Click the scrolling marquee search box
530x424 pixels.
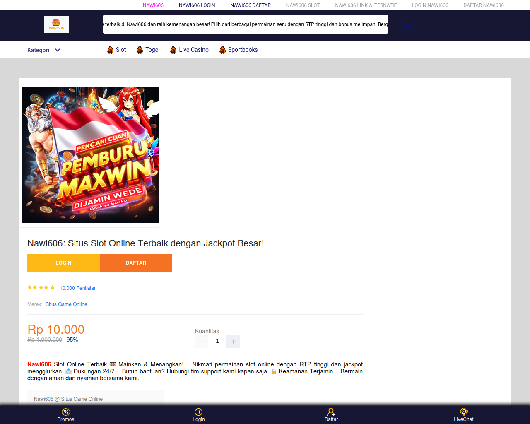pos(246,24)
